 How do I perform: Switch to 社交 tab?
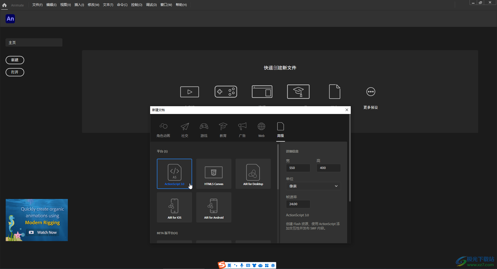[185, 130]
